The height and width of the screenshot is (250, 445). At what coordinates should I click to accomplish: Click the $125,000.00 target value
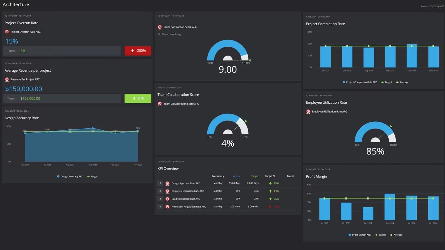(30, 99)
